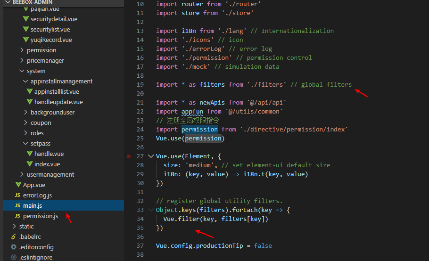Click the gear icon beside .editorconfig
This screenshot has height=261, width=429.
point(14,247)
